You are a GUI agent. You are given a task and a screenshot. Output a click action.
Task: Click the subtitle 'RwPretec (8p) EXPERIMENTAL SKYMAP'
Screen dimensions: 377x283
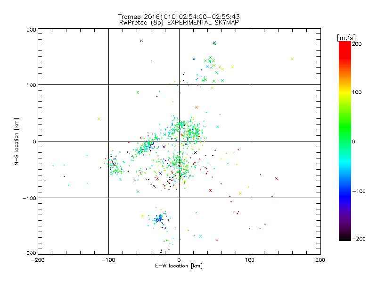(179, 23)
